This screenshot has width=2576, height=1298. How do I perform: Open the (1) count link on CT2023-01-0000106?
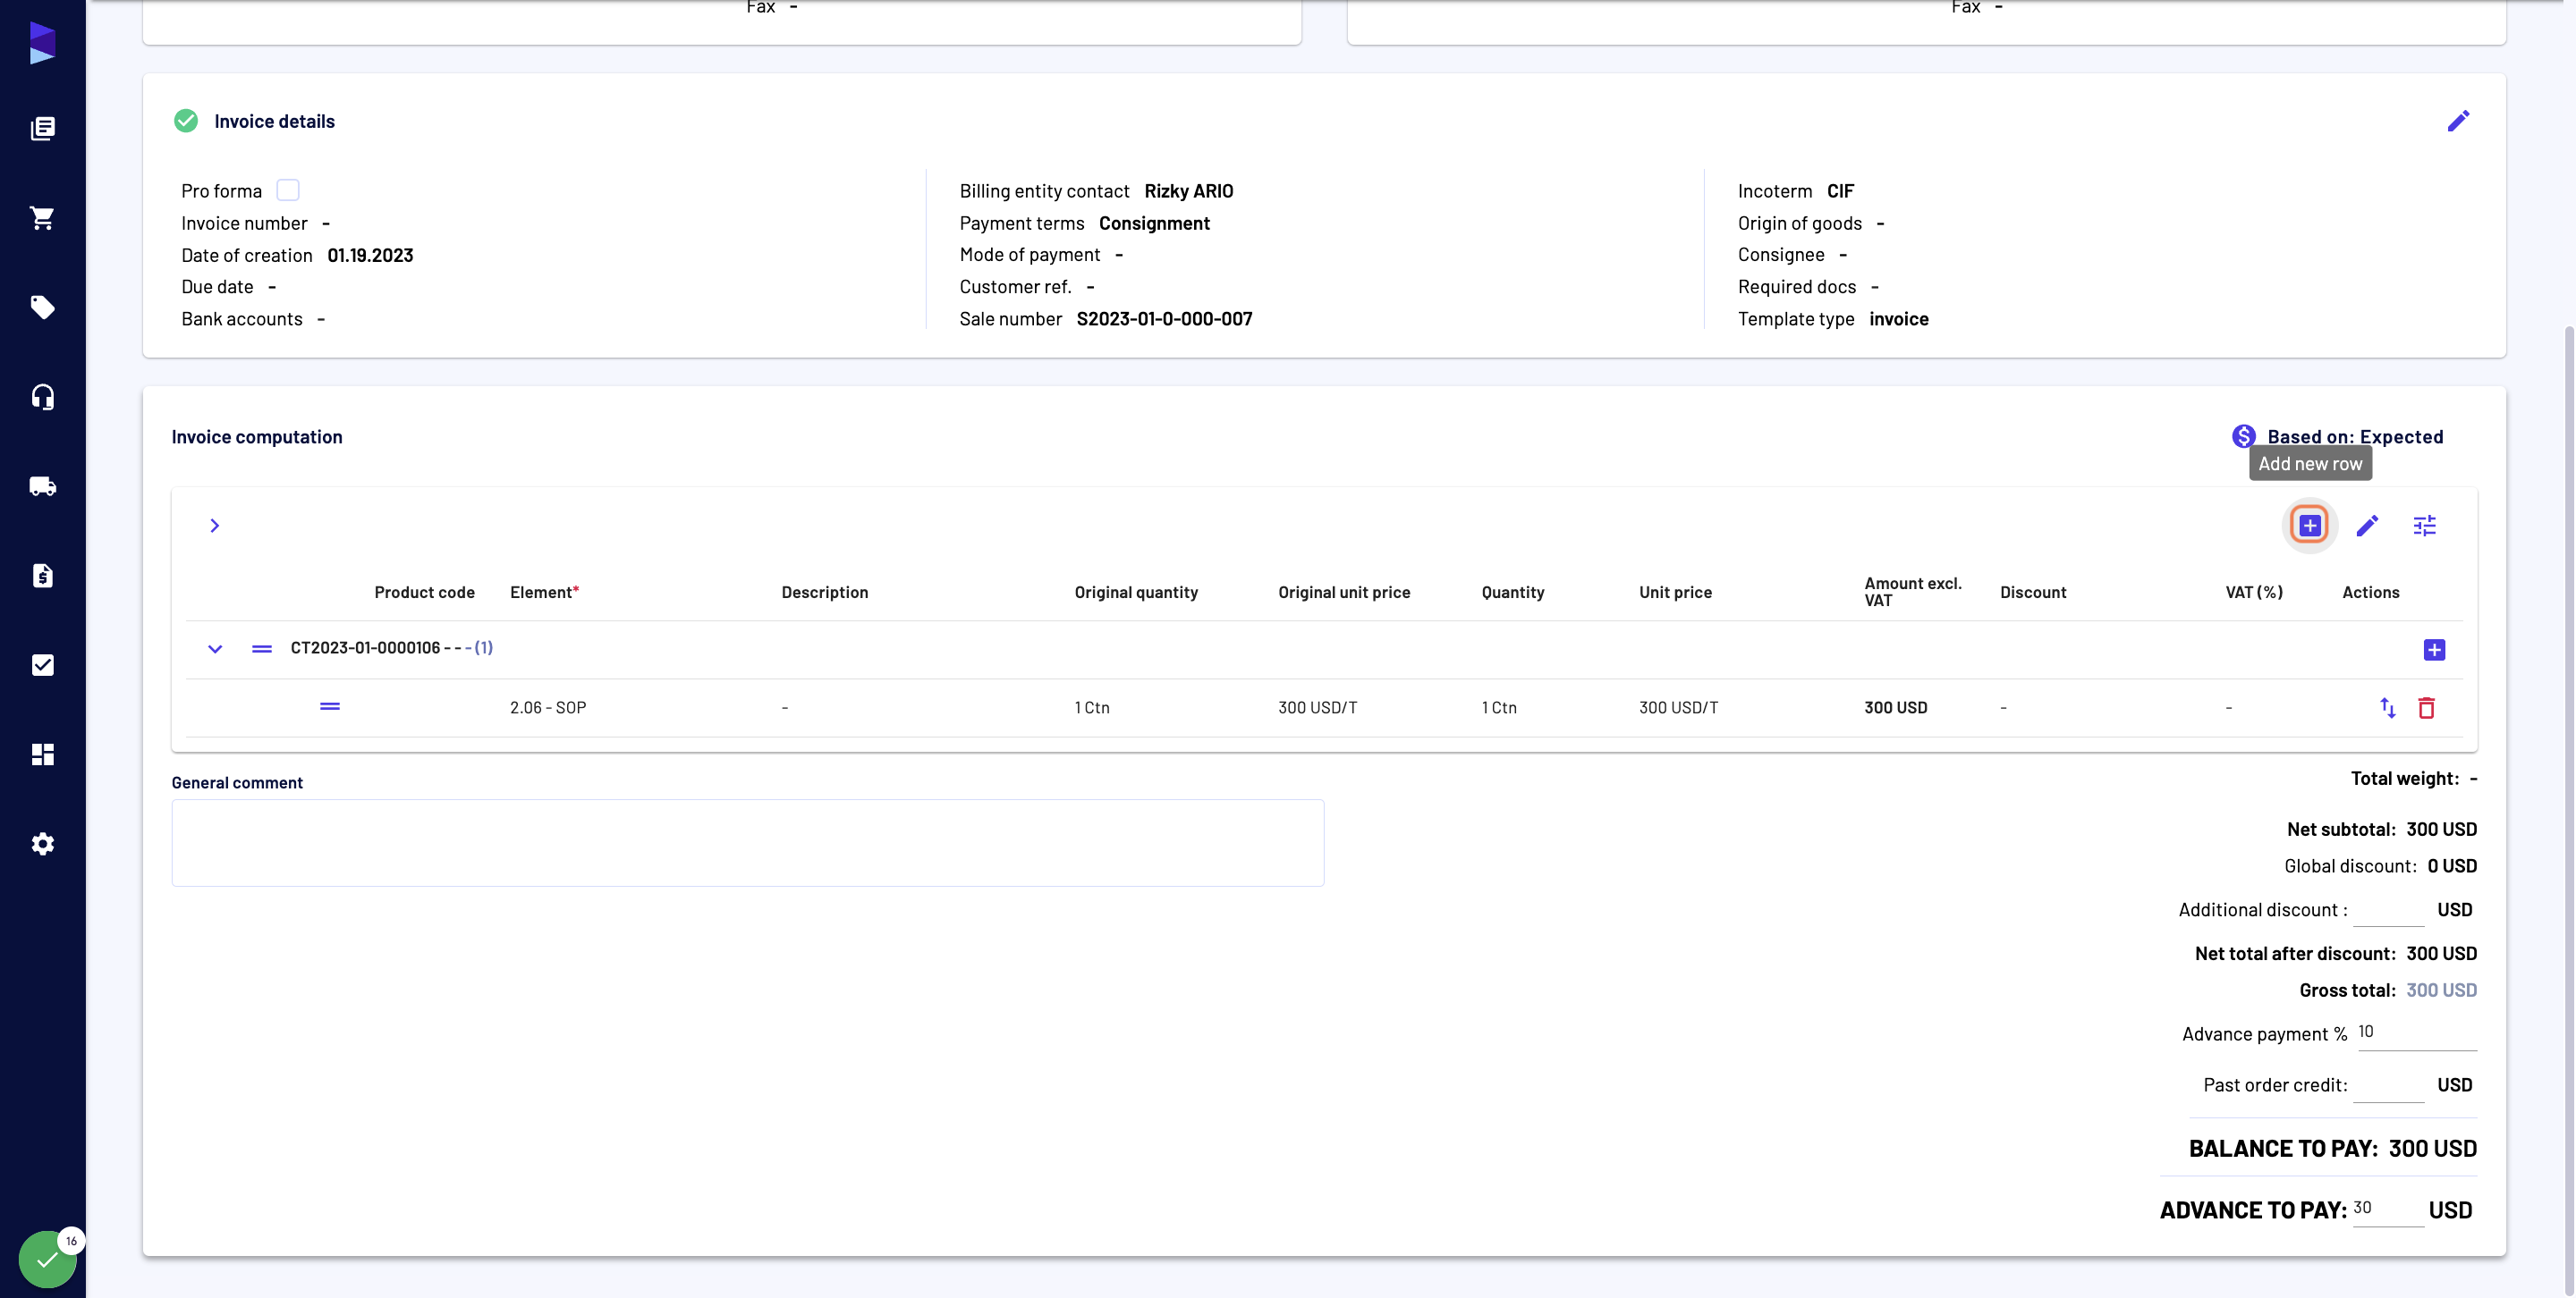pyautogui.click(x=484, y=647)
